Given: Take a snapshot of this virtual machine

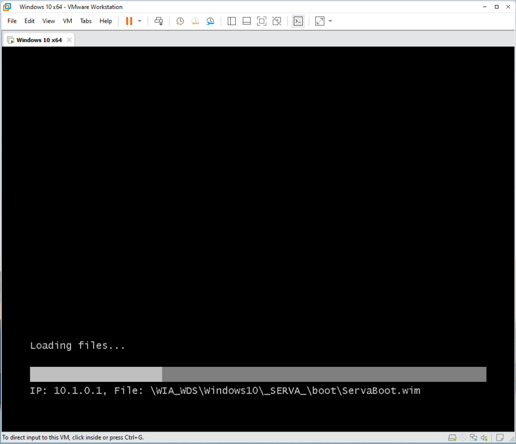Looking at the screenshot, I should [x=180, y=21].
